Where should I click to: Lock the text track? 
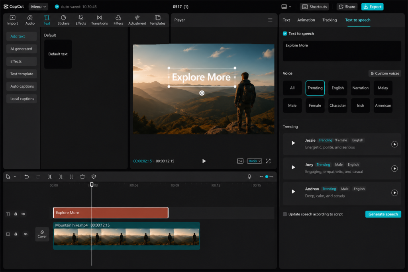point(16,214)
